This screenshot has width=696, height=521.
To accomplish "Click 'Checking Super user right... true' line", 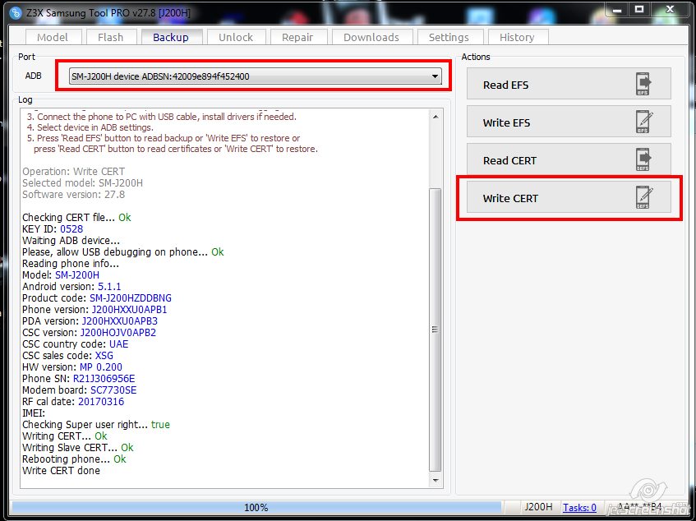I will pos(96,425).
